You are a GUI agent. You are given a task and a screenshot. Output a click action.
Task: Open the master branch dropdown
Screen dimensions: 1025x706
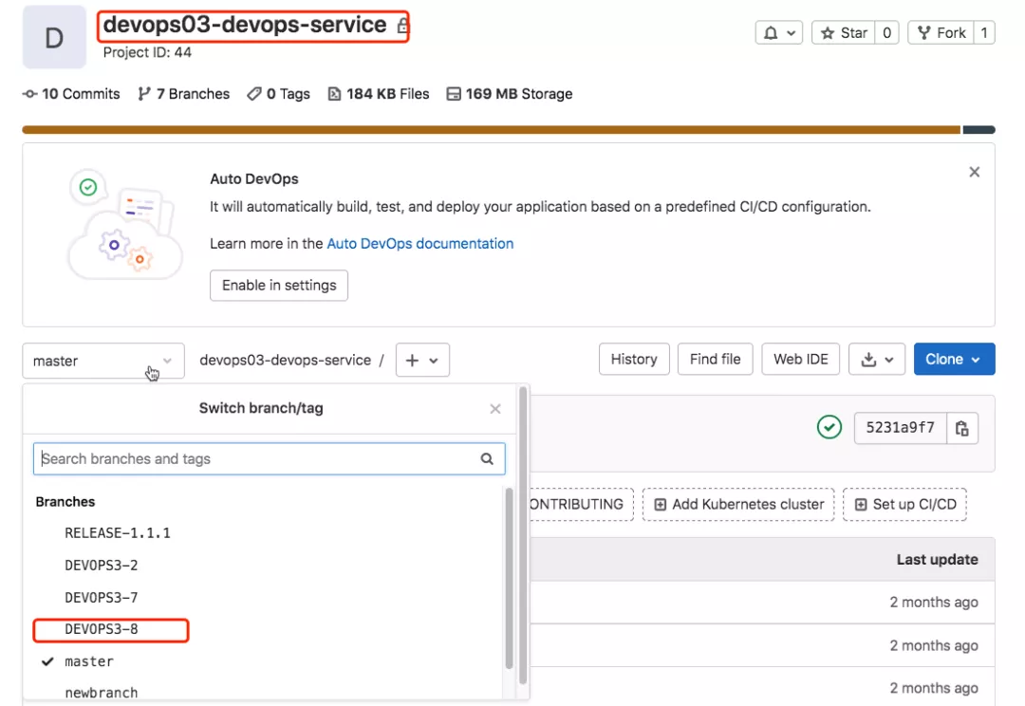[103, 361]
